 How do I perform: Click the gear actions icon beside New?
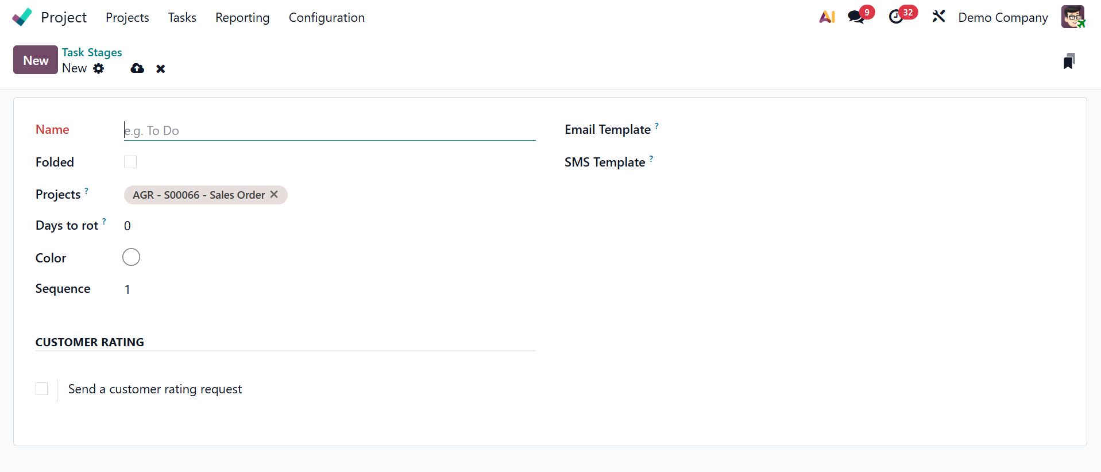(99, 69)
